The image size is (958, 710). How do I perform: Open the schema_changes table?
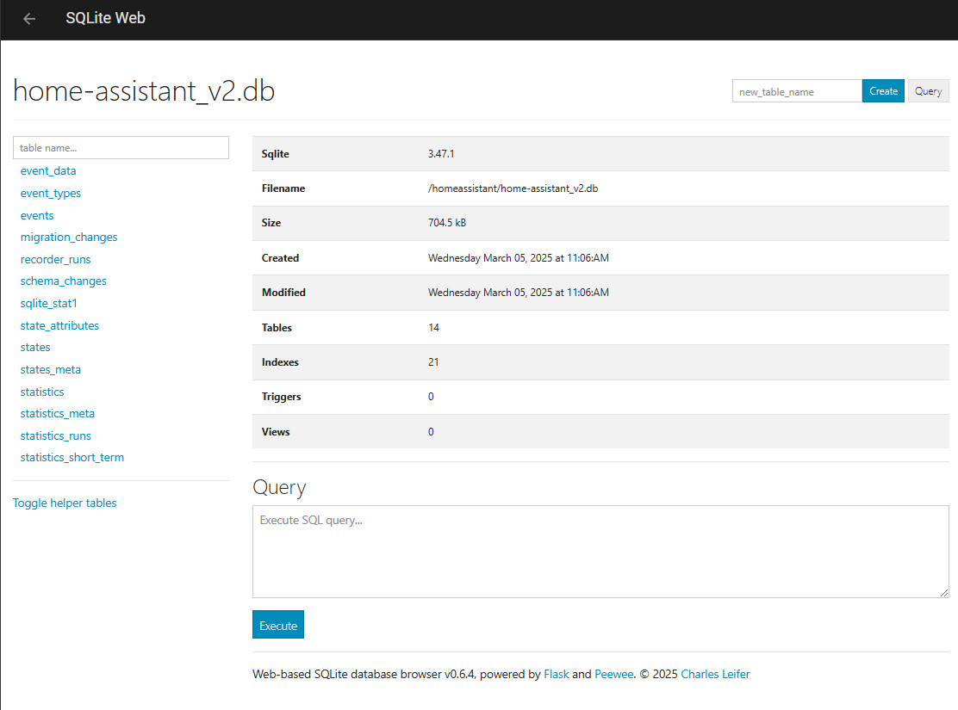(64, 281)
